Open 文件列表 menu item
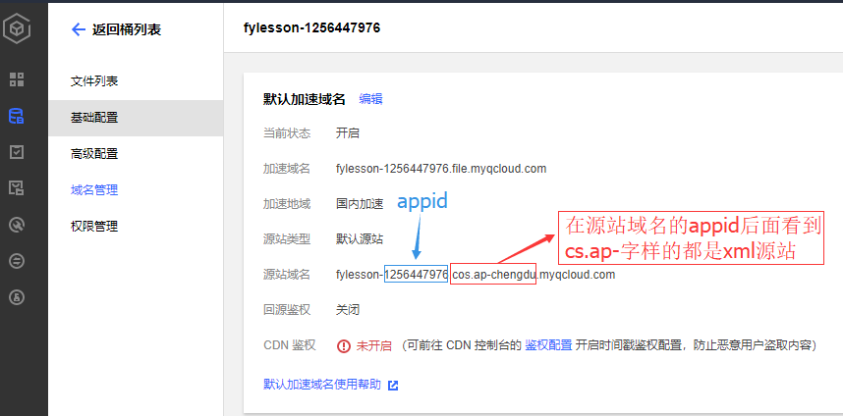843x416 pixels. pos(94,81)
